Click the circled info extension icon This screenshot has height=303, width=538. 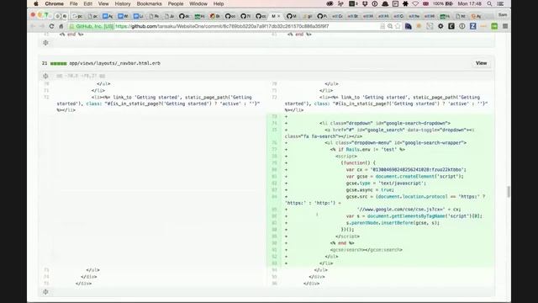462,26
